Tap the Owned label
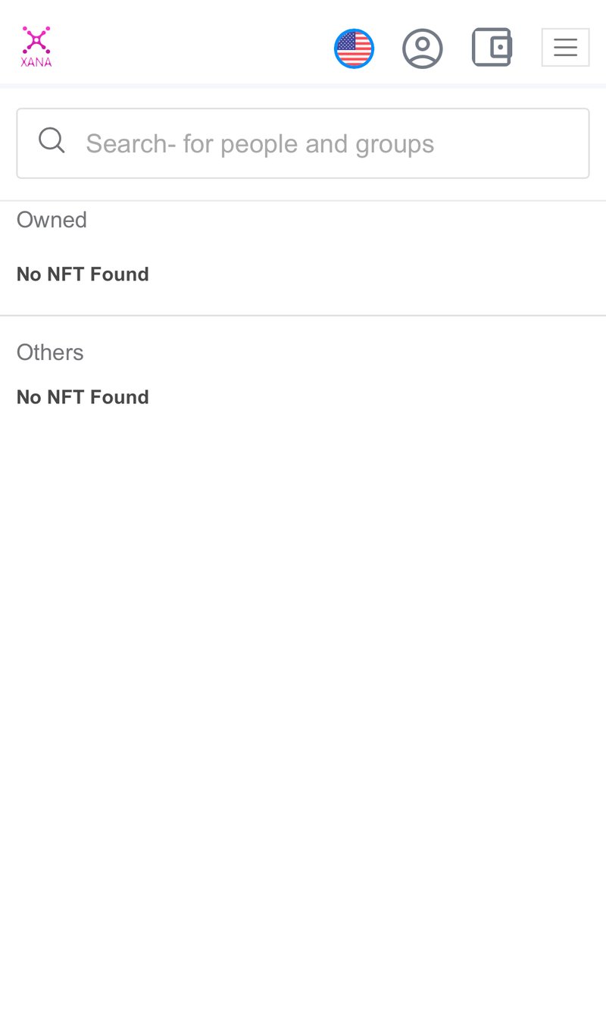Screen dimensions: 606x1009 tap(52, 220)
